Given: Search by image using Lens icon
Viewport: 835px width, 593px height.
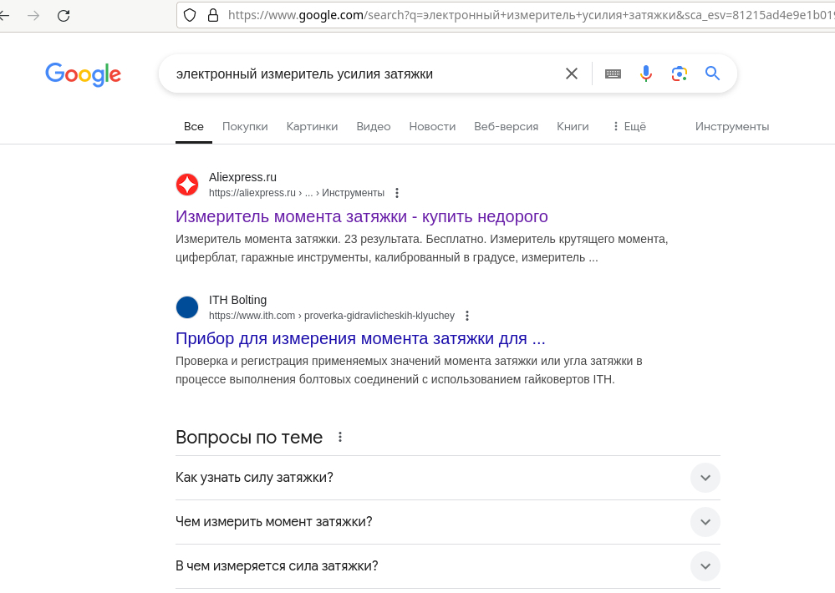Looking at the screenshot, I should click(x=680, y=73).
